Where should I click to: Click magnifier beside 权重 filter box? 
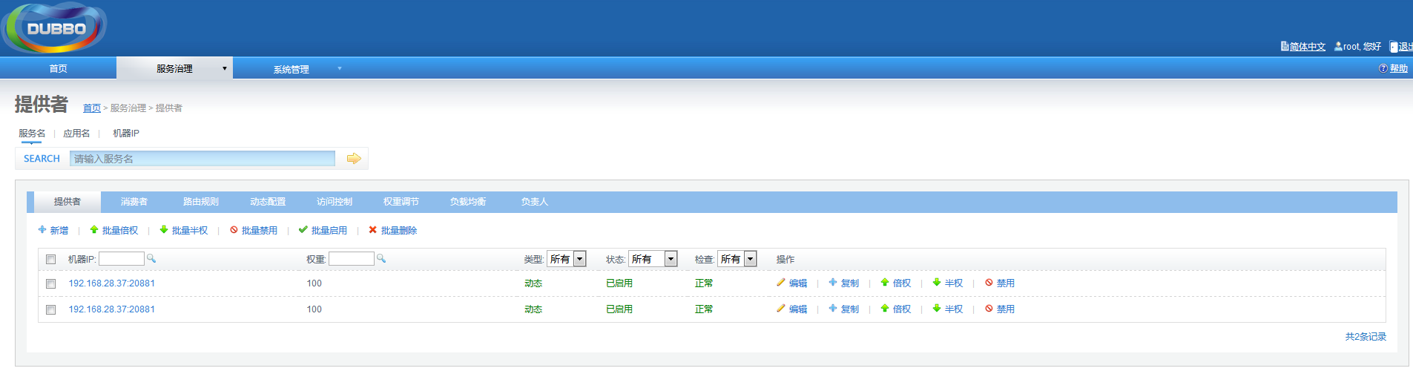pyautogui.click(x=381, y=258)
